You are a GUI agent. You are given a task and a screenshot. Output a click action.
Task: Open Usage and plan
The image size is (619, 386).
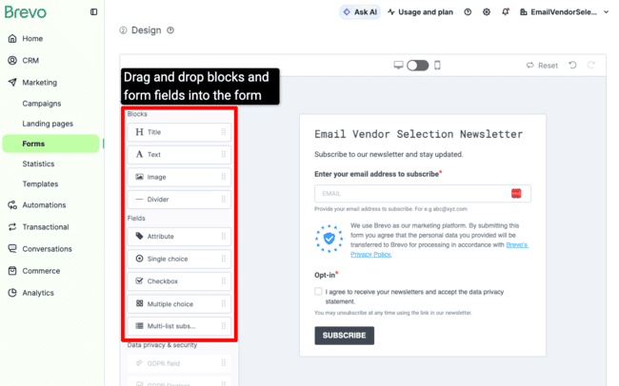pos(420,11)
